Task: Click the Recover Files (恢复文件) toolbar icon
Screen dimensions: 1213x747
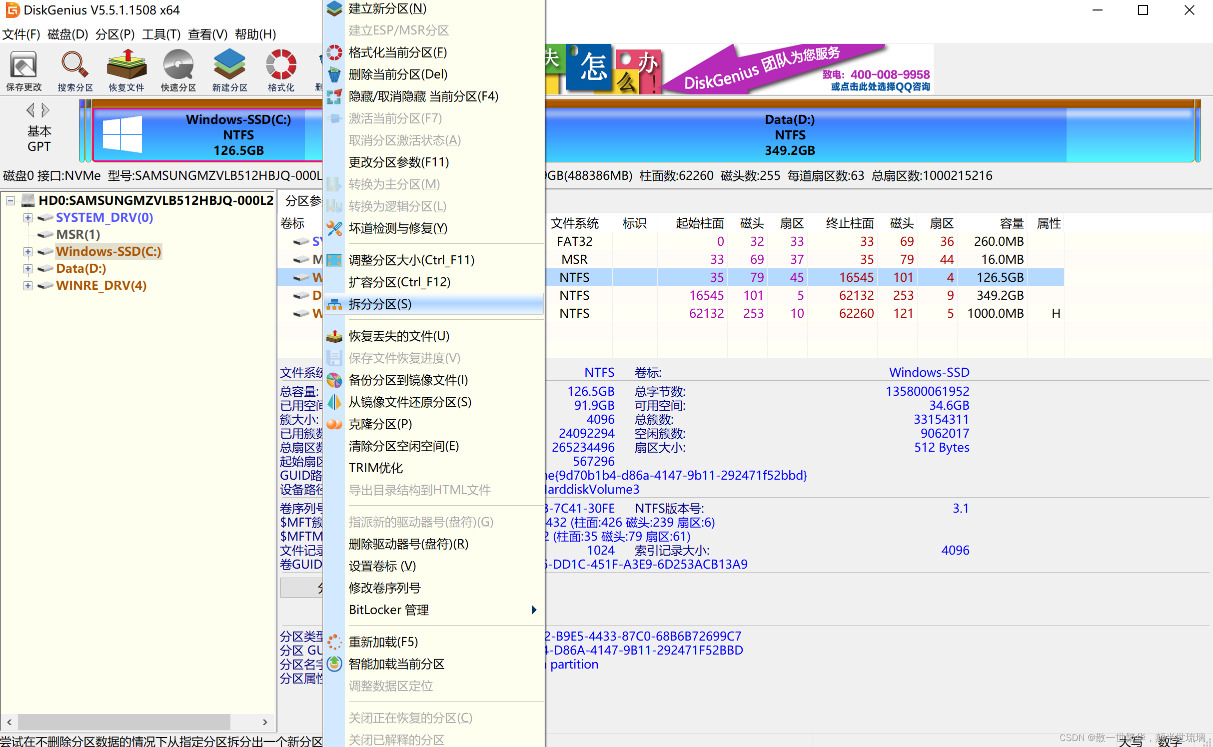Action: pos(126,65)
